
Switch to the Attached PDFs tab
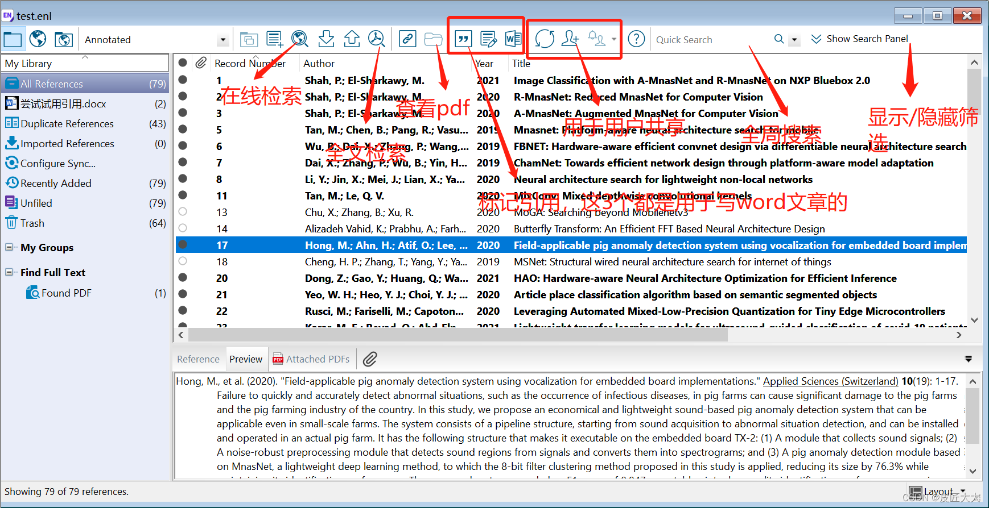click(311, 359)
